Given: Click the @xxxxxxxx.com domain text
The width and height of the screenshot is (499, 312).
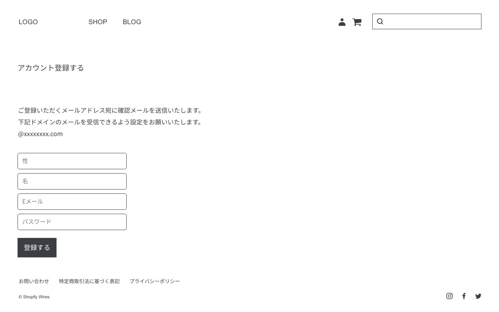Looking at the screenshot, I should point(40,134).
